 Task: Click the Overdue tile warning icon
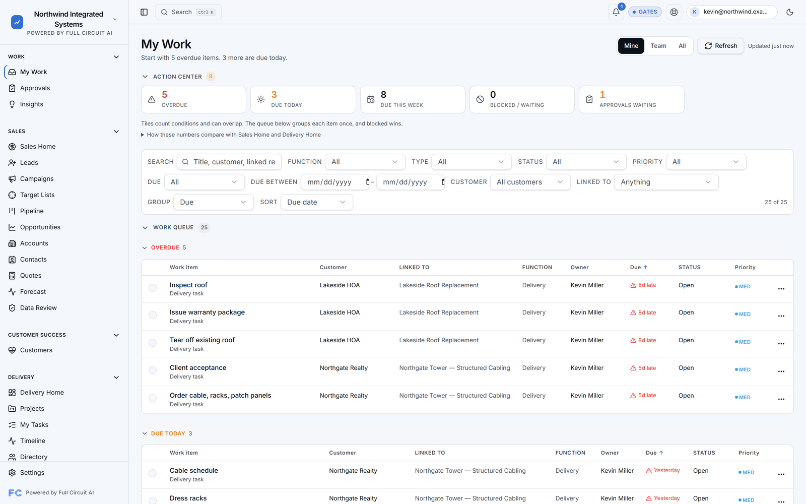pyautogui.click(x=152, y=99)
